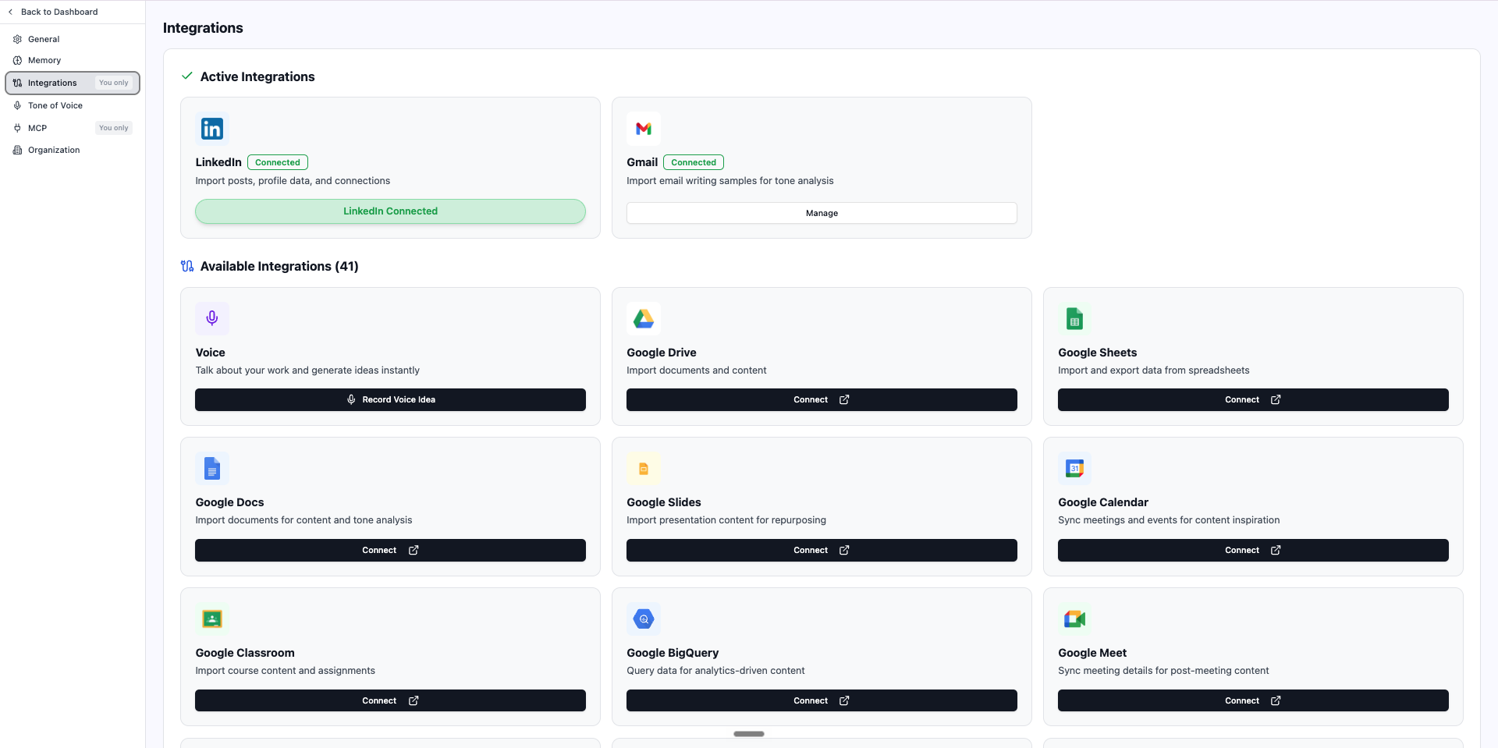Click the Voice microphone icon
This screenshot has width=1498, height=748.
click(x=212, y=318)
